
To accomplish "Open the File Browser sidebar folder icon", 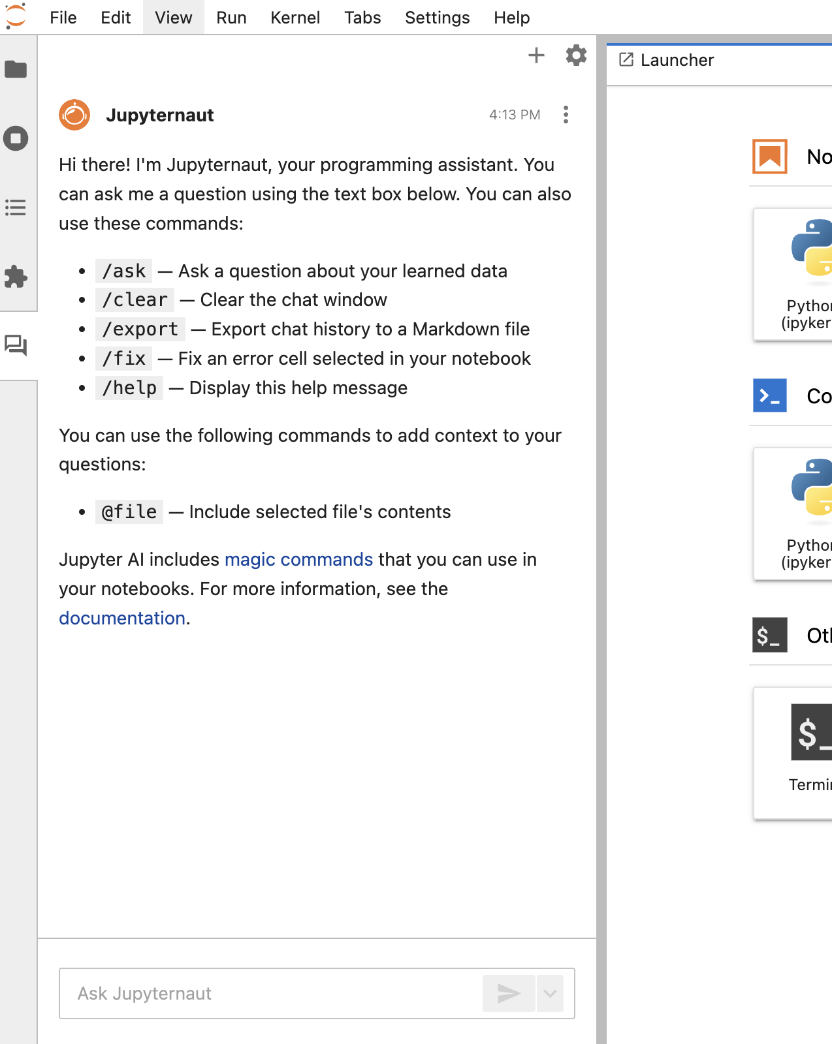I will click(16, 69).
